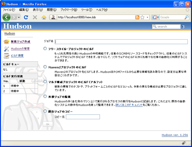This screenshot has width=192, height=147.
Task: Minimize the Firefox window
Action: 176,4
